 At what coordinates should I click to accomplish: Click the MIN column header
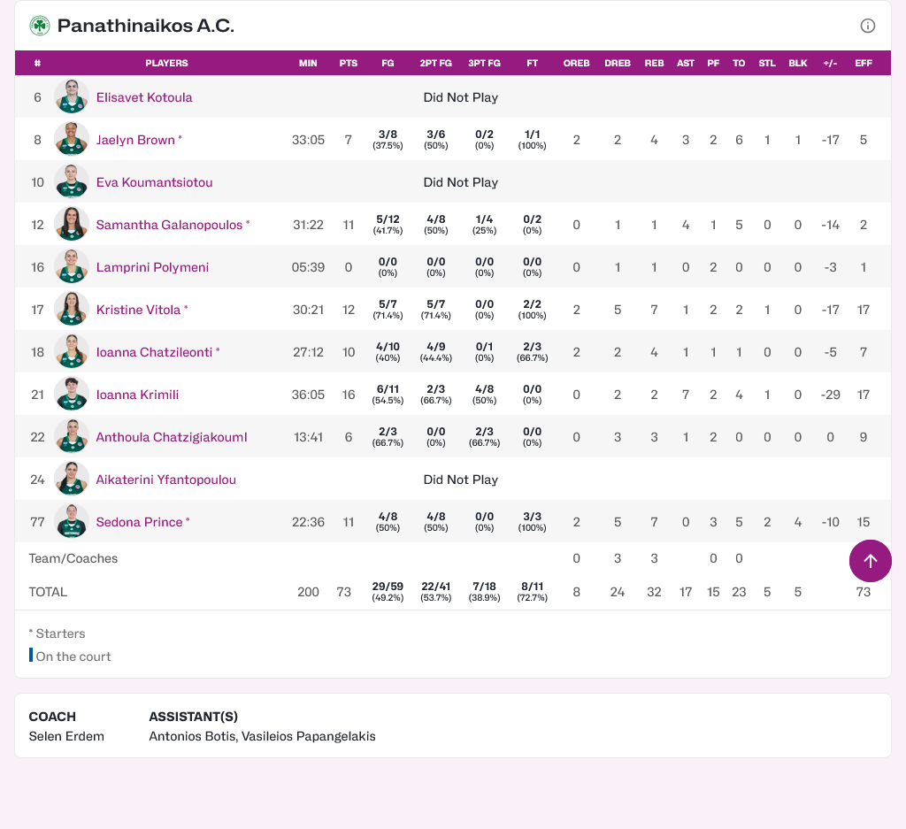[x=308, y=64]
